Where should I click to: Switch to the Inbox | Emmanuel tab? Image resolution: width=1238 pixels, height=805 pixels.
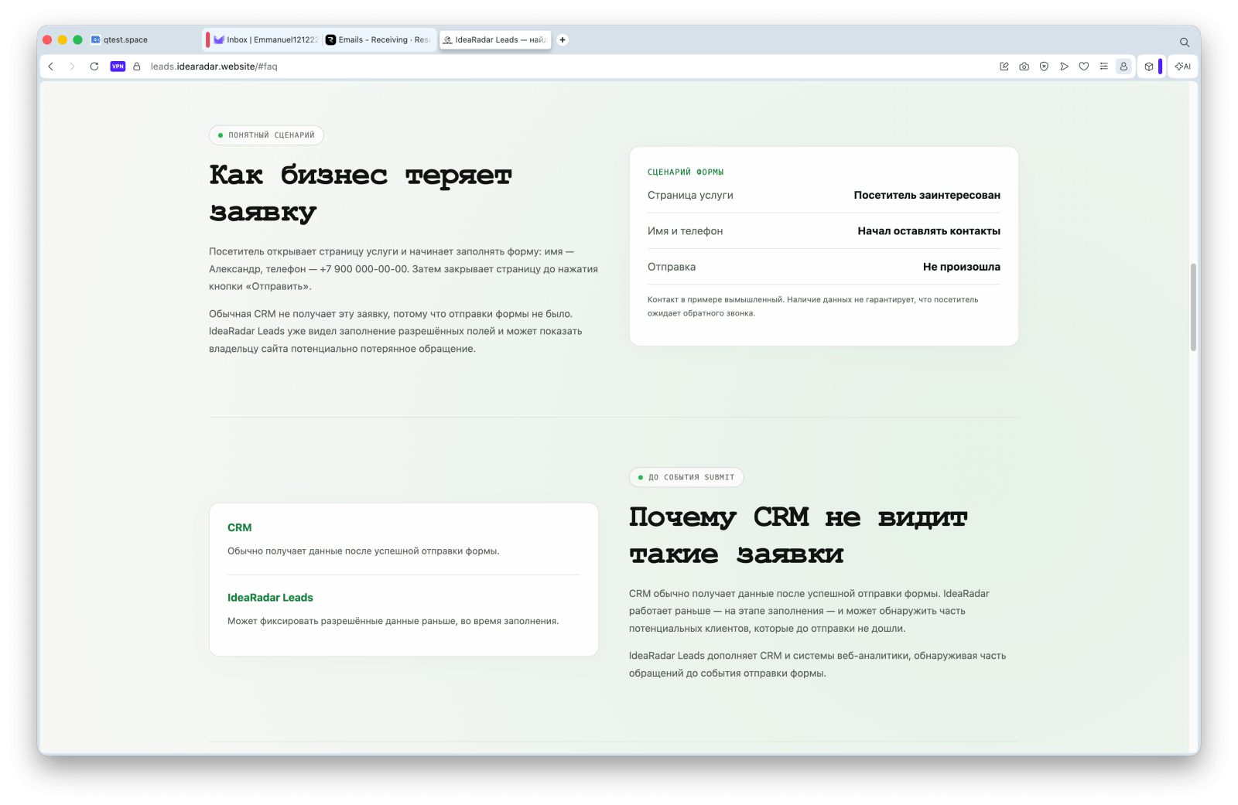(265, 39)
